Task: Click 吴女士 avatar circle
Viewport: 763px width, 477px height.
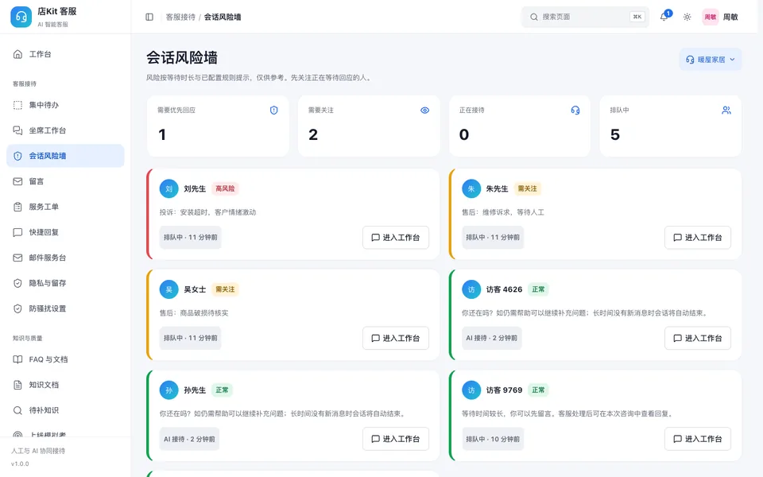Action: [168, 289]
